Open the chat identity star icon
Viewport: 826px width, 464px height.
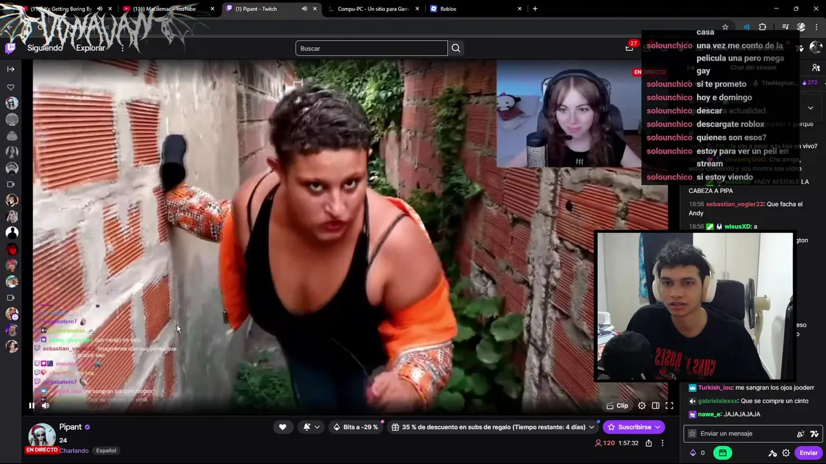click(x=692, y=434)
